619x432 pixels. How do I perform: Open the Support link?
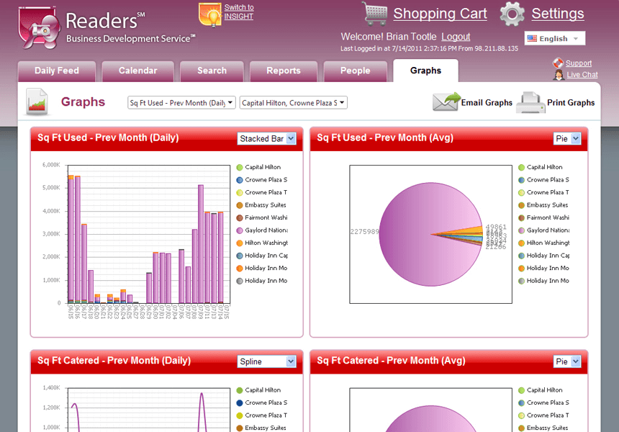tap(579, 63)
